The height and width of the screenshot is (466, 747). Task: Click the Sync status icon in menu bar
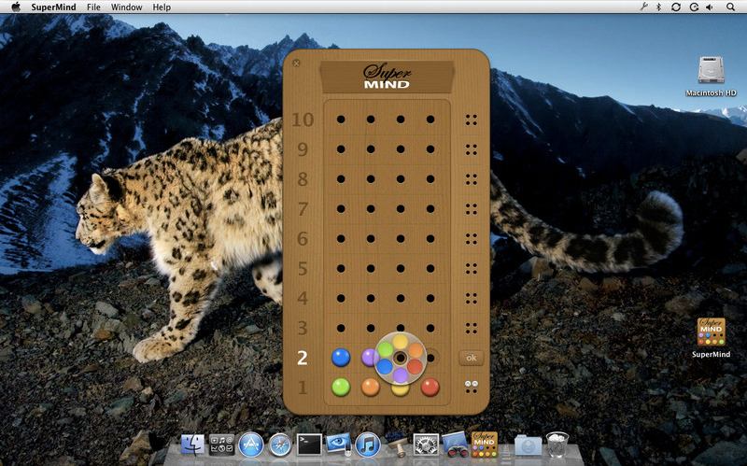pos(675,7)
